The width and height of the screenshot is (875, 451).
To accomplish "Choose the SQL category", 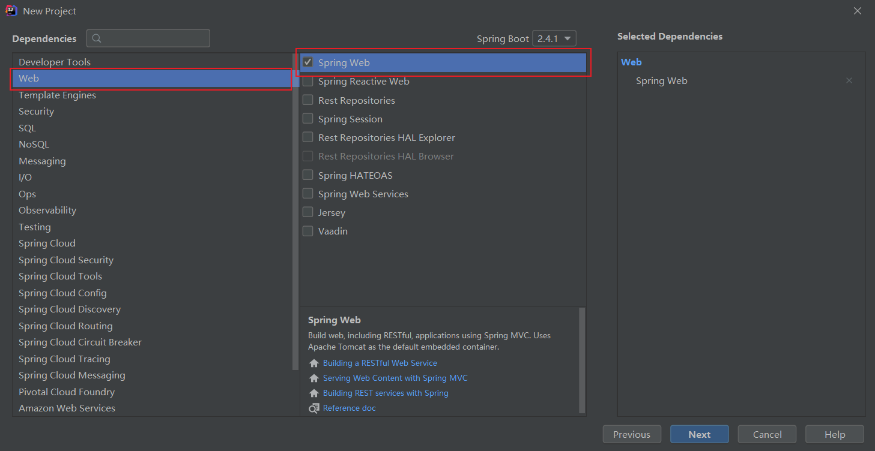I will 152,128.
